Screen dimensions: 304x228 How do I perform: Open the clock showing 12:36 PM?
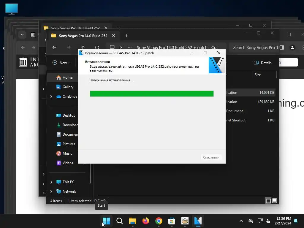pyautogui.click(x=283, y=221)
